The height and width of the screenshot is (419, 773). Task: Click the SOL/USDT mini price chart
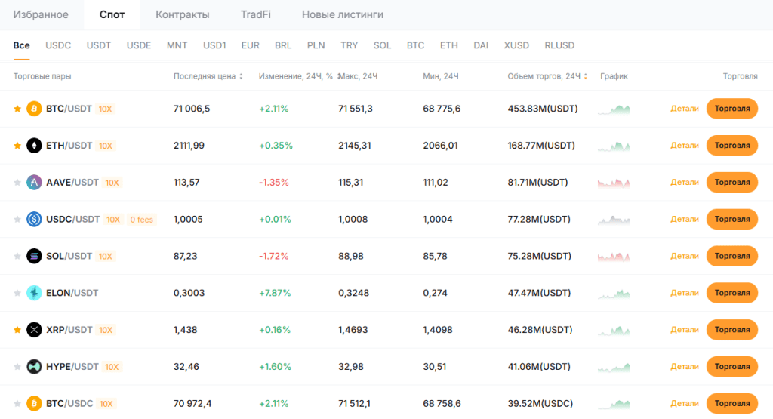tap(614, 257)
